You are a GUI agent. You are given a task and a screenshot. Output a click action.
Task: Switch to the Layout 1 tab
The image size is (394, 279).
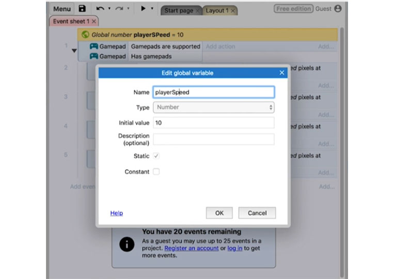[x=217, y=10]
